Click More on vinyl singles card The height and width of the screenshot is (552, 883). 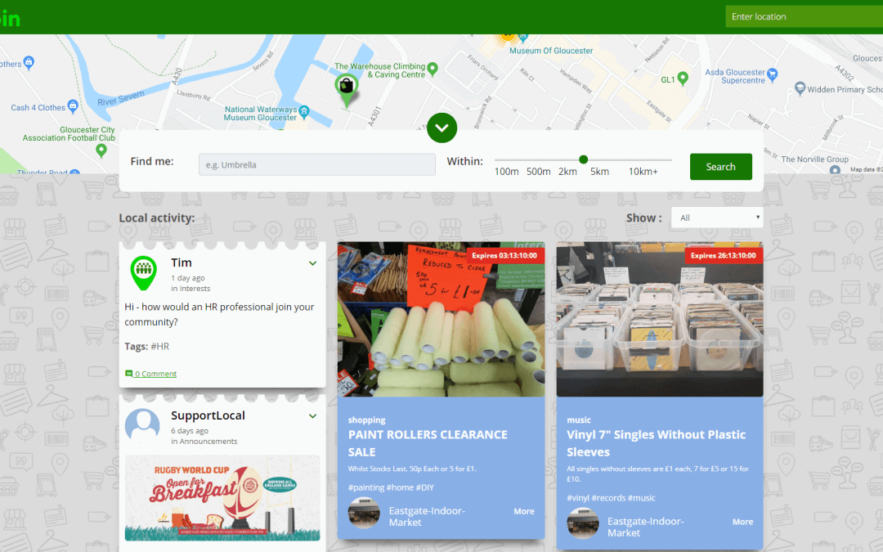click(742, 522)
